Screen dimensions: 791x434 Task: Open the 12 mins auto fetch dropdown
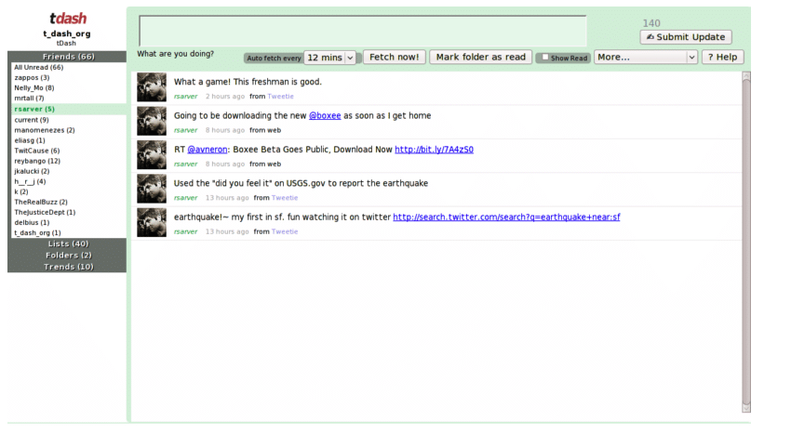point(330,58)
